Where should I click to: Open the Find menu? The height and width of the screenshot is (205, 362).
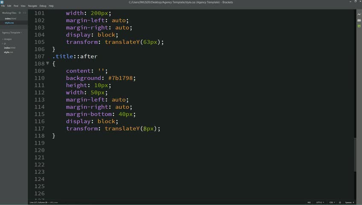point(16,6)
